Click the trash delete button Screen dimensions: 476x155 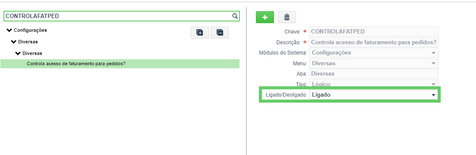coord(287,17)
